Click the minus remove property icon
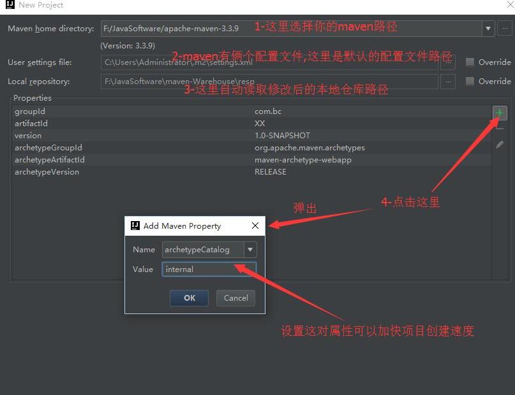This screenshot has height=395, width=515. 500,129
